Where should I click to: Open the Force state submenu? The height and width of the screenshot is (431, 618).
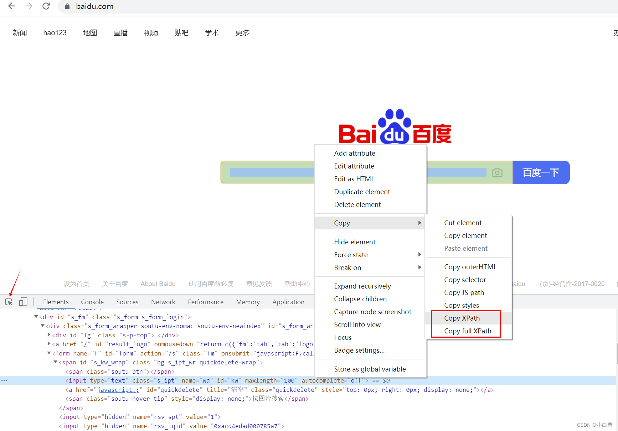[x=370, y=255]
